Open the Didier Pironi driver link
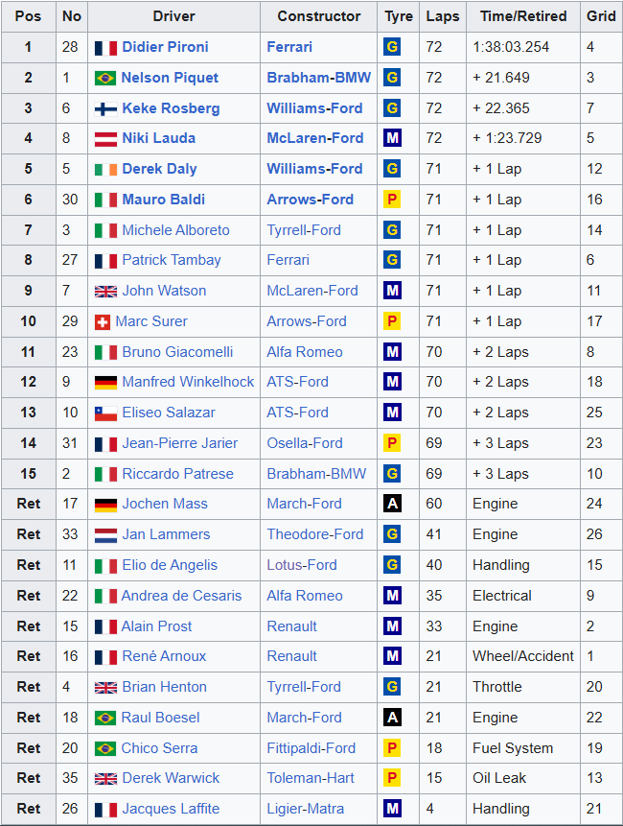Viewport: 623px width, 826px height. pos(165,47)
